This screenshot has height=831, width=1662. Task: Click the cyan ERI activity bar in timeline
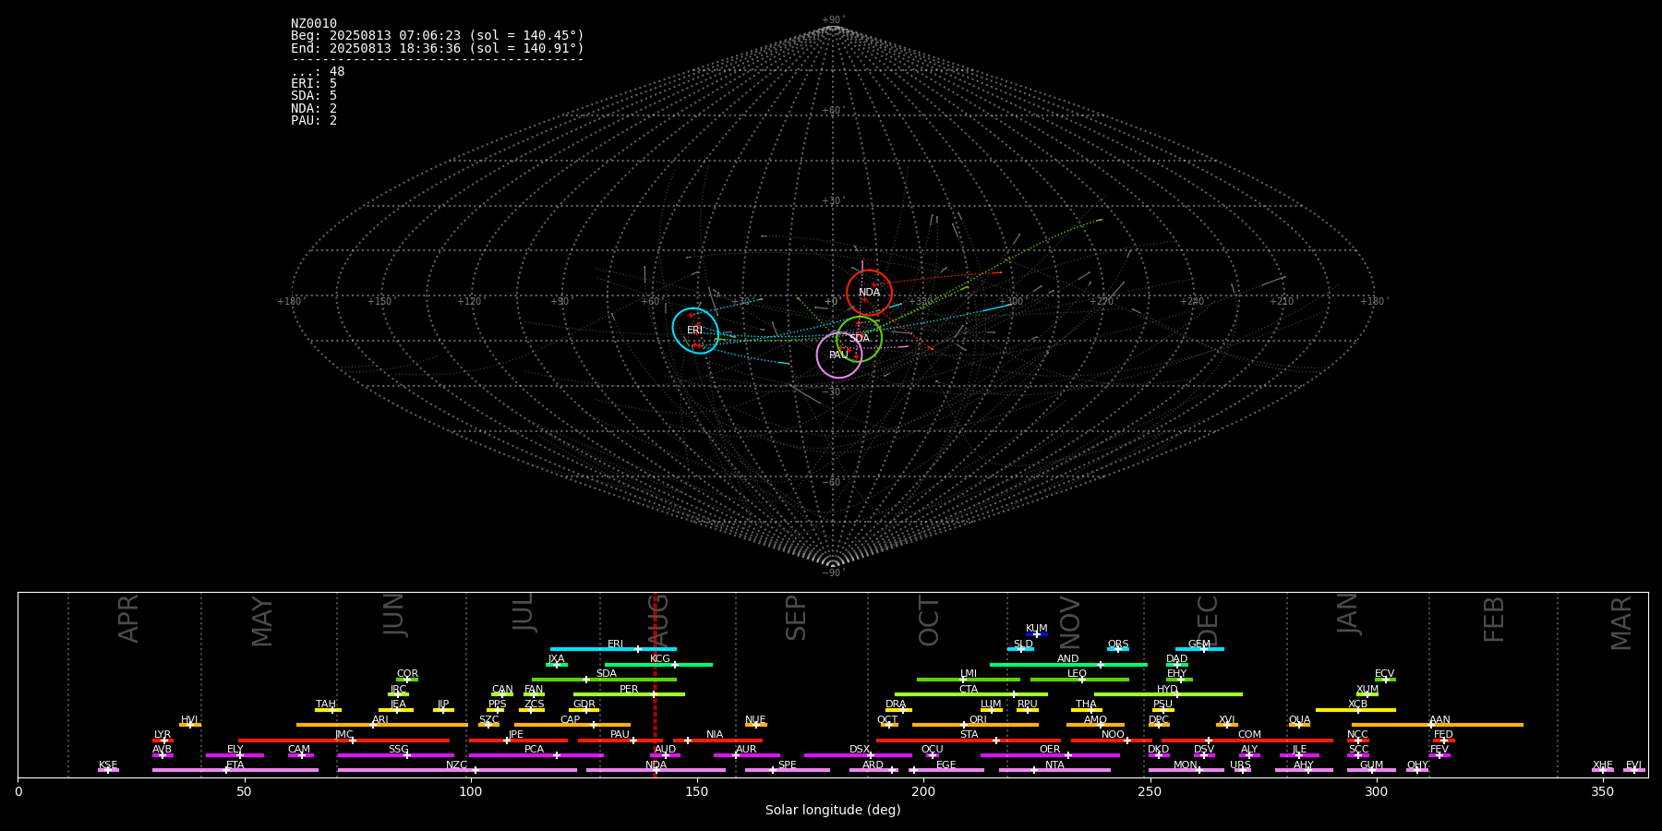coord(613,649)
